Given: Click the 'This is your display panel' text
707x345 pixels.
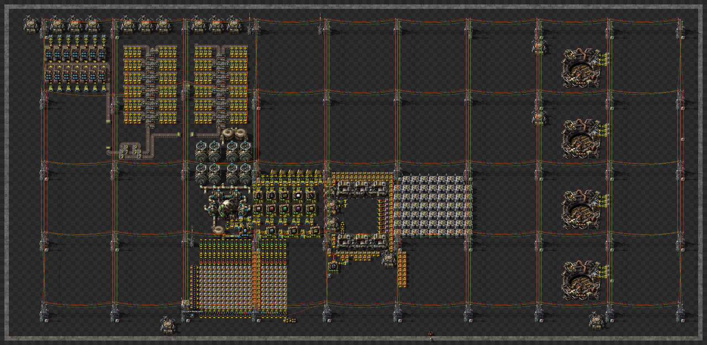Looking at the screenshot, I should pos(192,311).
